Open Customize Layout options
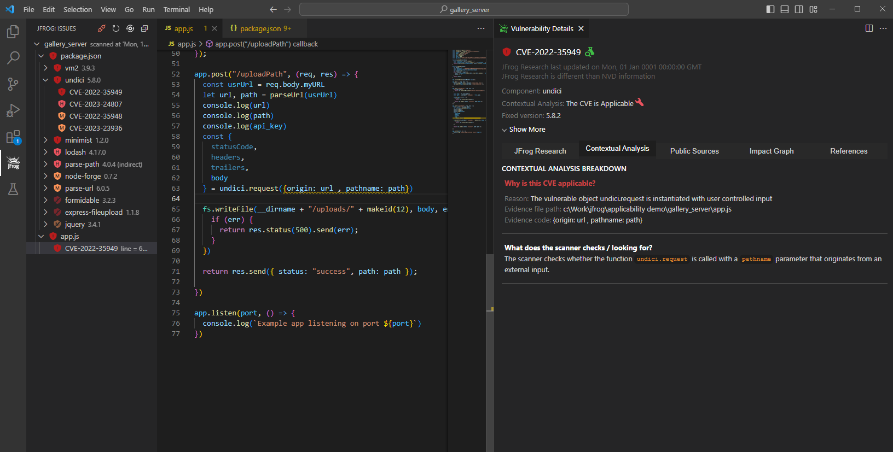Screen dimensions: 893x452 tap(814, 9)
